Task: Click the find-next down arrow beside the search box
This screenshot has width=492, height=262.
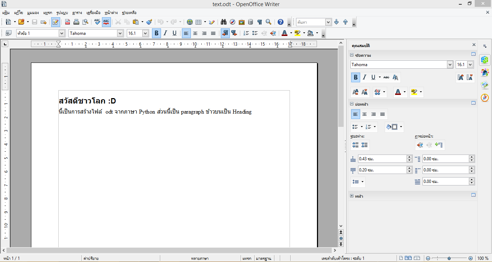Action: [336, 22]
